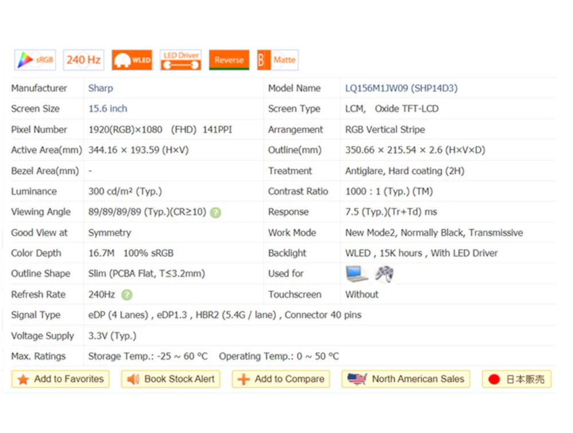Viewport: 573px width, 433px height.
Task: Select the 16.7M 100% sRGB value
Action: click(x=131, y=253)
